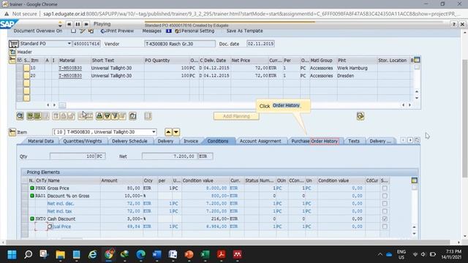Click material link T-M500B30 in row 10
This screenshot has height=263, width=468.
[70, 68]
